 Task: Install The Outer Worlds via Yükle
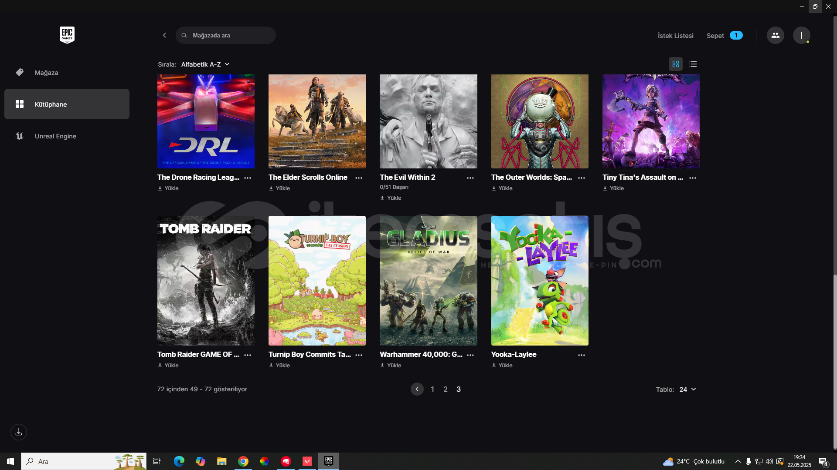502,188
